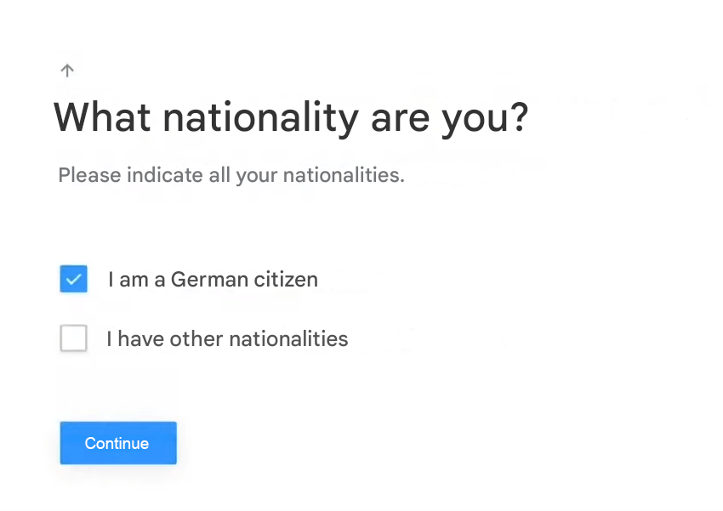
Task: Submit the nationality selection with Continue
Action: click(x=117, y=443)
